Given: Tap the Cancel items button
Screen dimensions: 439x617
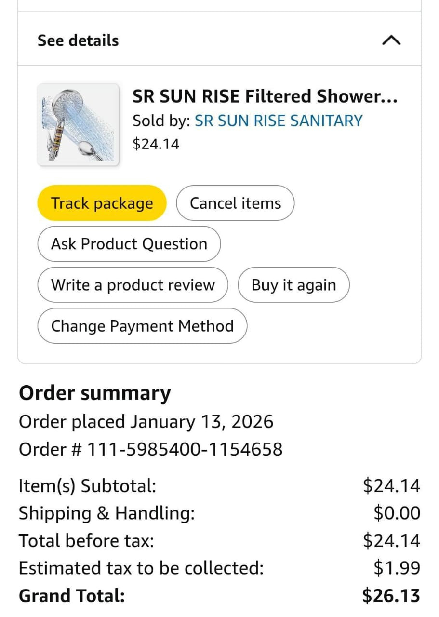Looking at the screenshot, I should (235, 203).
